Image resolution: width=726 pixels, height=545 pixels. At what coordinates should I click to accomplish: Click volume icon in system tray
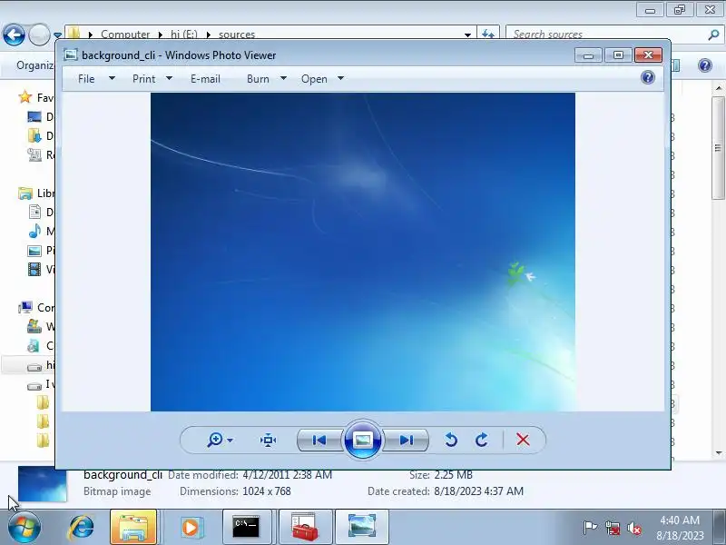tap(633, 528)
